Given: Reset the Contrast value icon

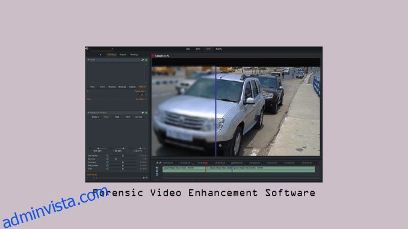Looking at the screenshot, I should [108, 162].
